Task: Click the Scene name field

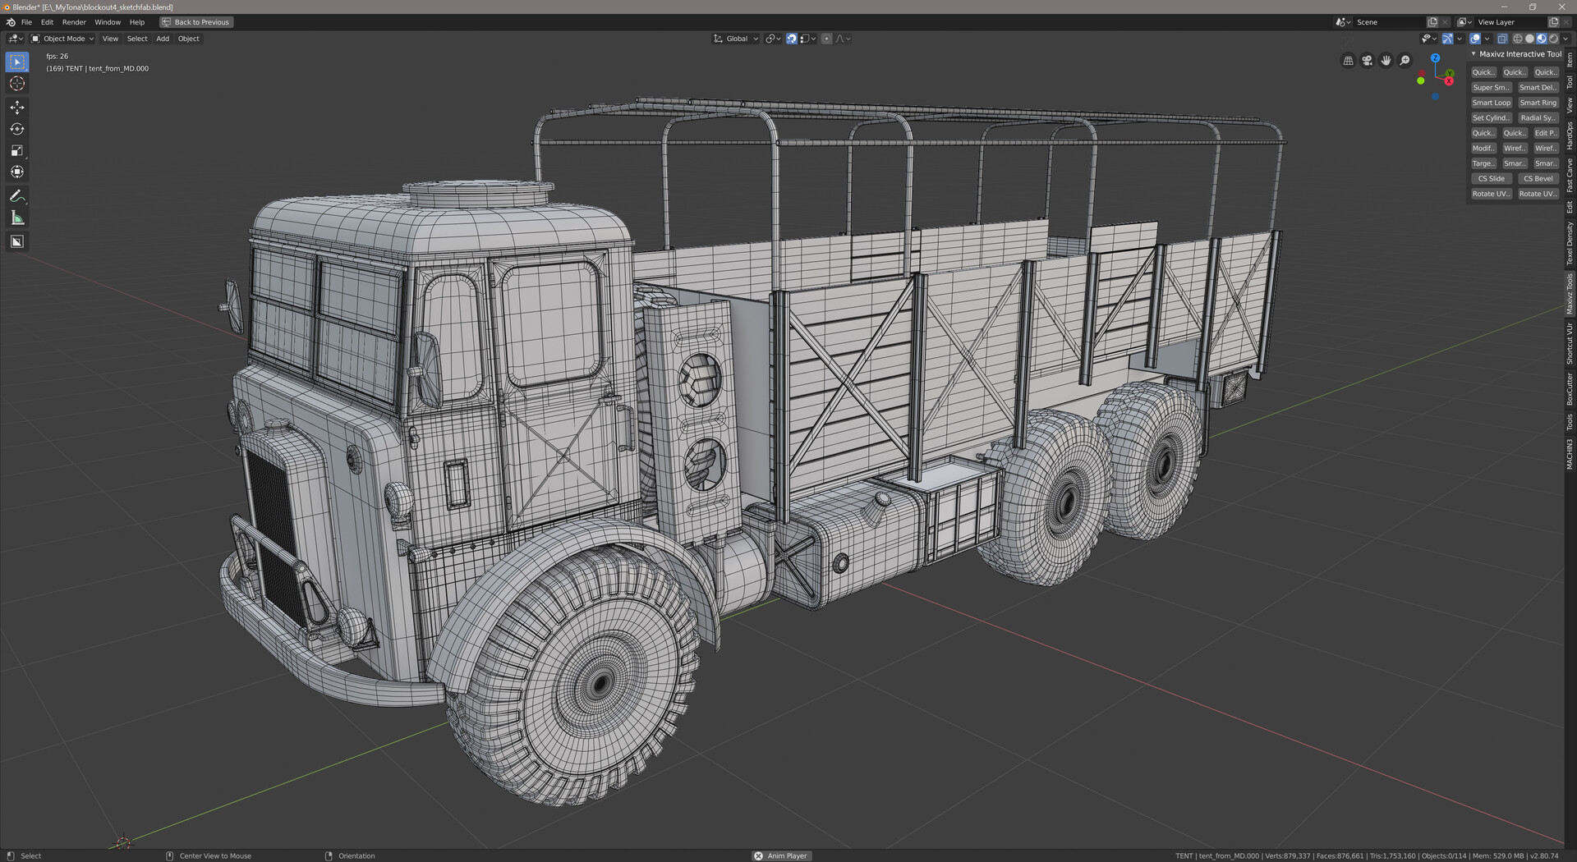Action: point(1390,22)
